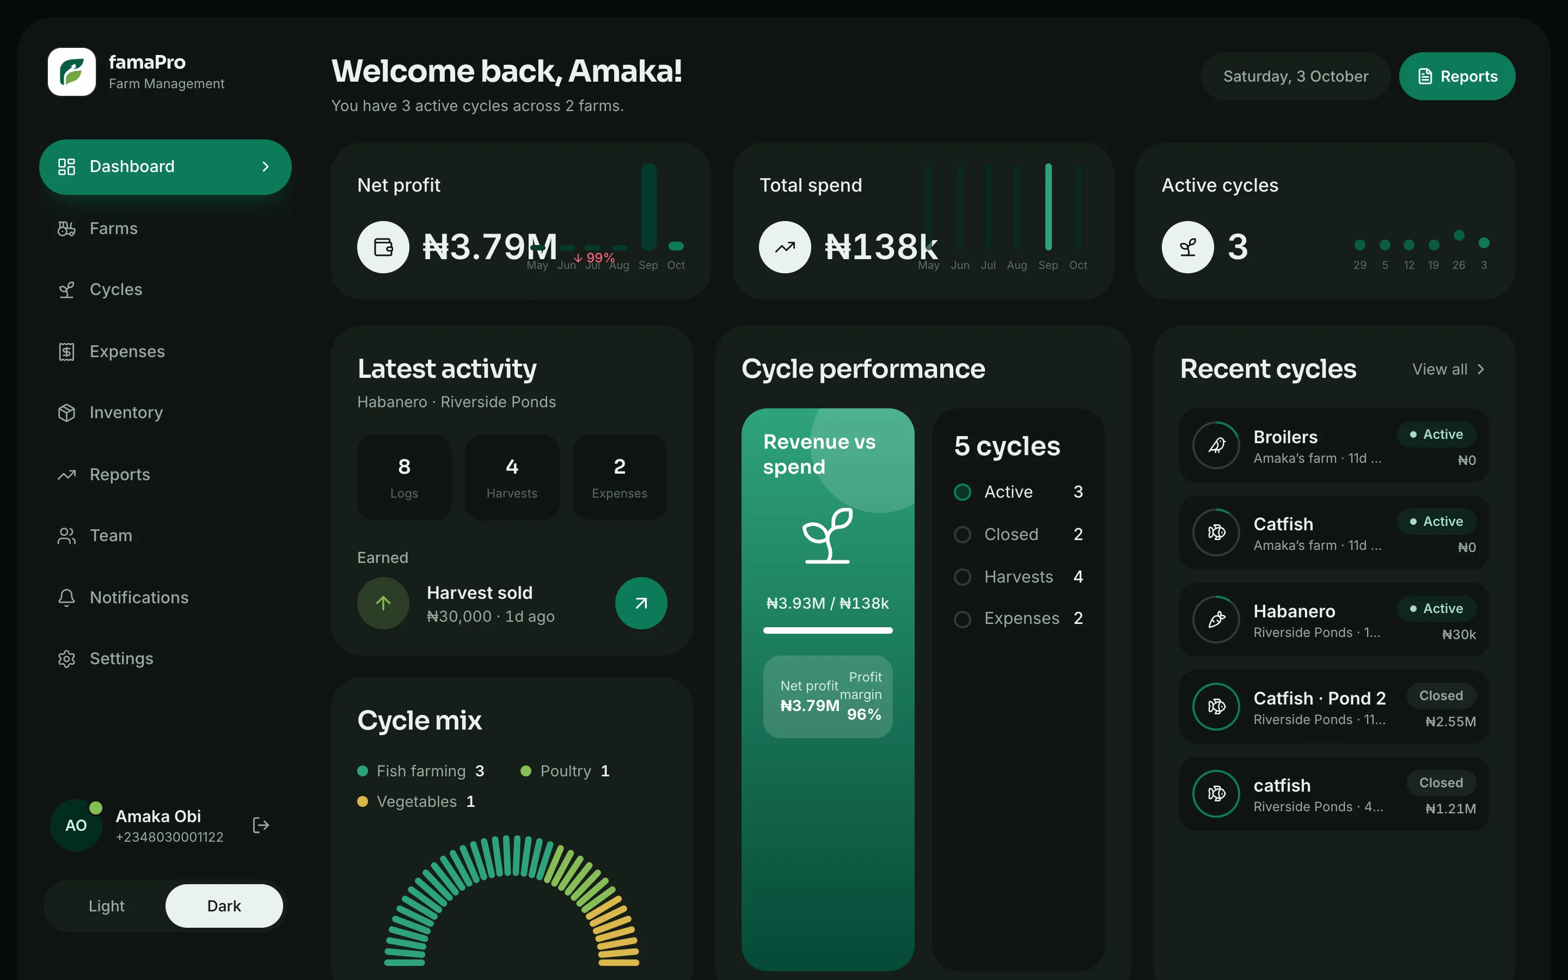Select the Expenses radio in cycle performance
This screenshot has width=1568, height=980.
(963, 619)
